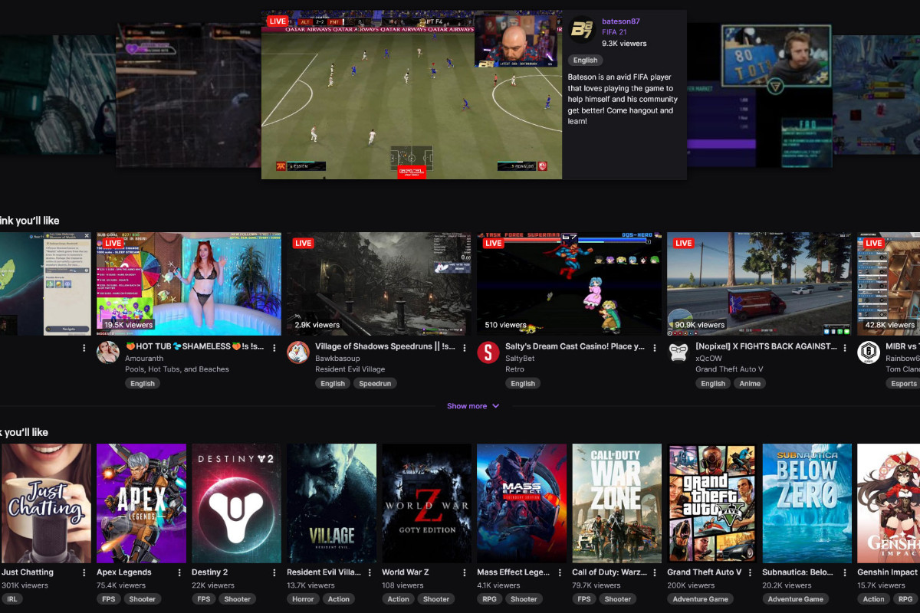This screenshot has height=613, width=920.
Task: Open Pools, Hot Tubs, and Beaches category link
Action: (177, 369)
